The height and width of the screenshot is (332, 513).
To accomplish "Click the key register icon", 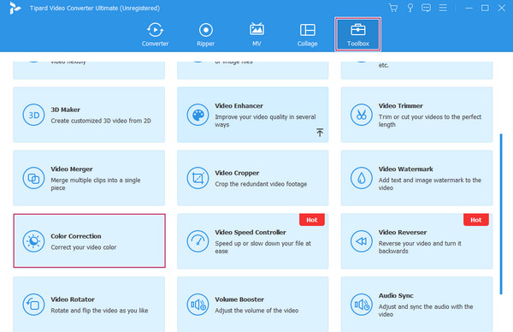I will coord(410,8).
